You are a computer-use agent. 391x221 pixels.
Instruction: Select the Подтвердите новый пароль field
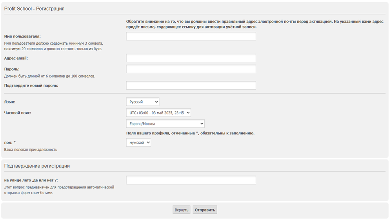tap(191, 85)
